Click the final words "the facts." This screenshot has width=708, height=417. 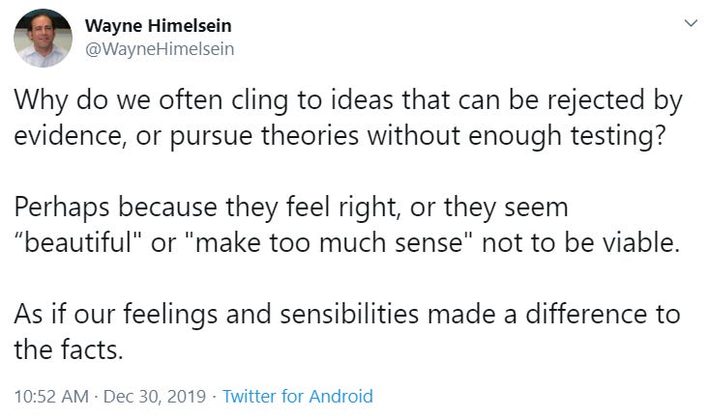(69, 349)
